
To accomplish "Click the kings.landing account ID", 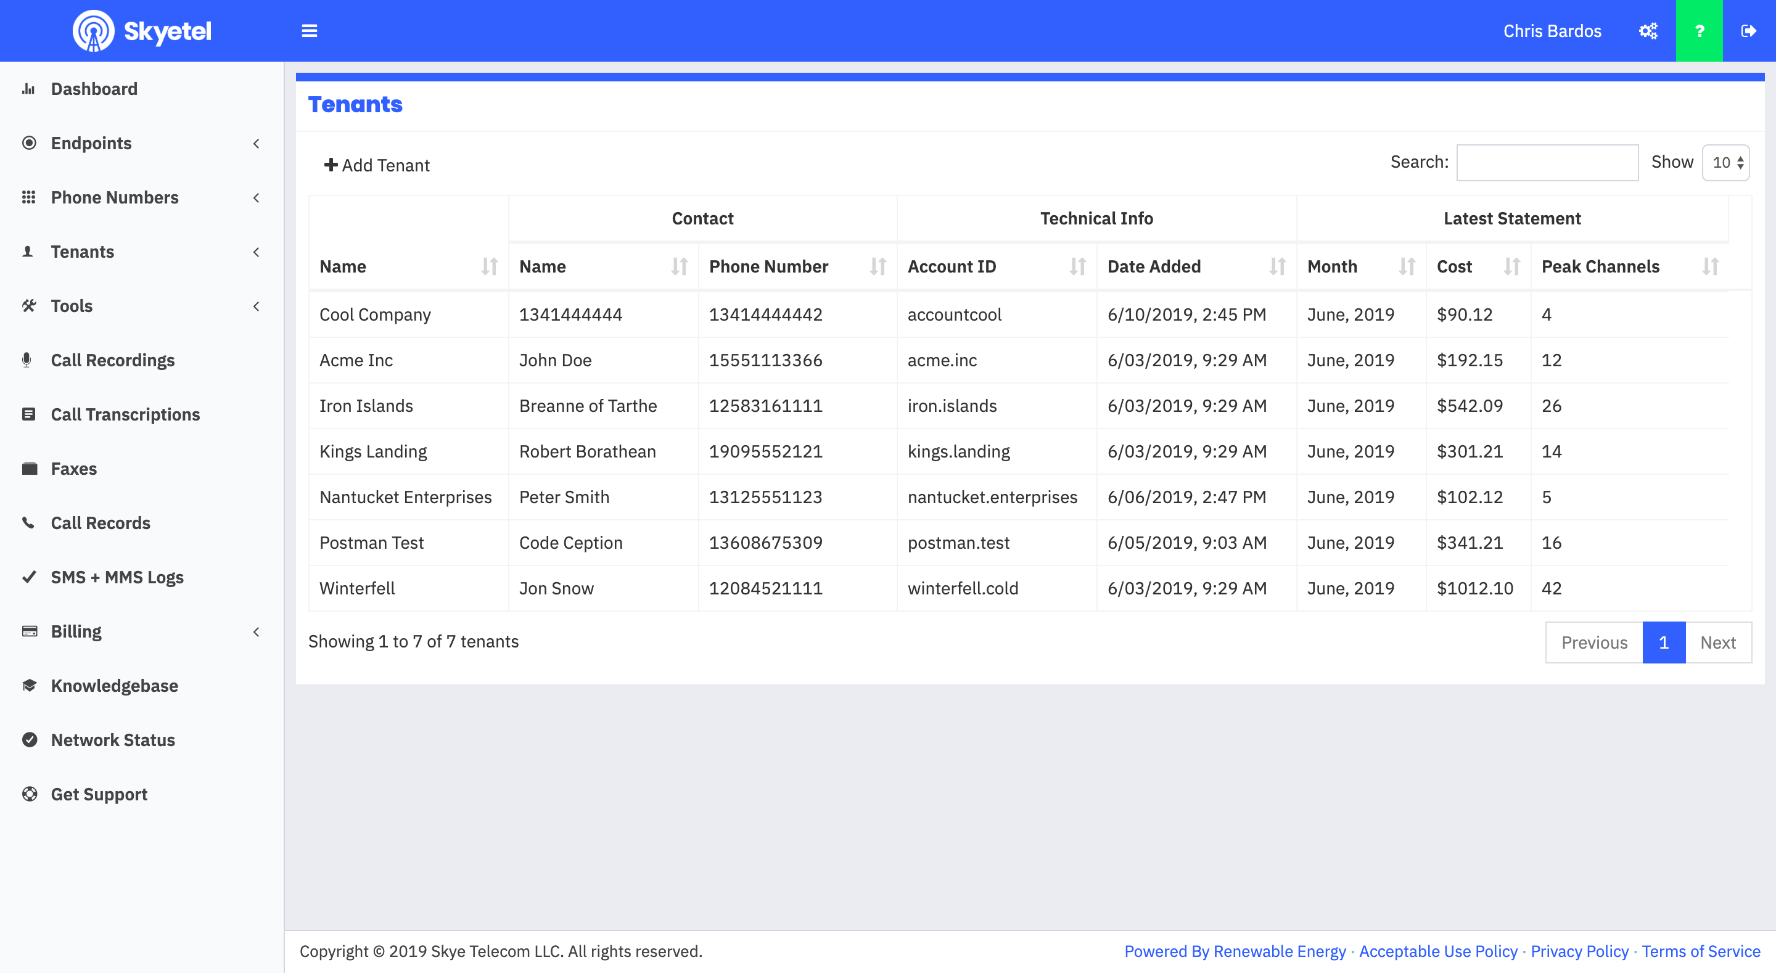I will tap(958, 452).
